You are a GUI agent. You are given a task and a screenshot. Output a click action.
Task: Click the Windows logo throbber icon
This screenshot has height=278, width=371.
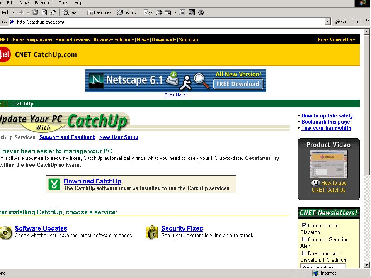[x=363, y=3]
